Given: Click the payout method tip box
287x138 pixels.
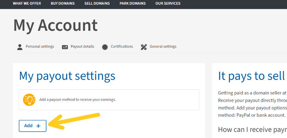Looking at the screenshot, I should (109, 100).
